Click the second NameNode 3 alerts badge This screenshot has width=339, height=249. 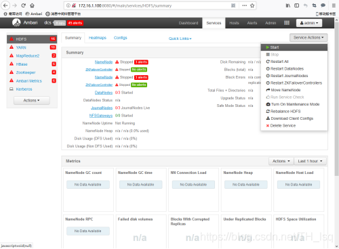(x=141, y=77)
